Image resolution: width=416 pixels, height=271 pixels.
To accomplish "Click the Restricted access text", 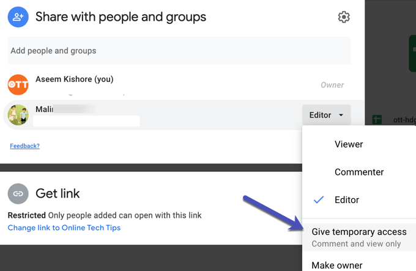I will click(x=26, y=215).
